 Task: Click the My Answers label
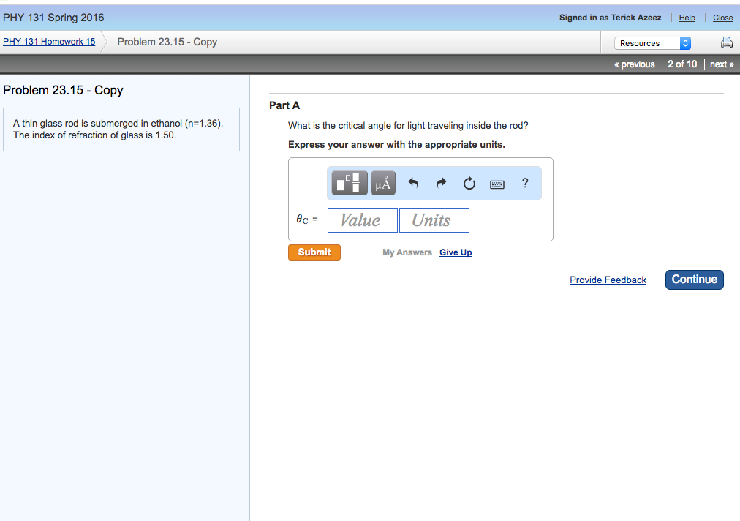(407, 252)
